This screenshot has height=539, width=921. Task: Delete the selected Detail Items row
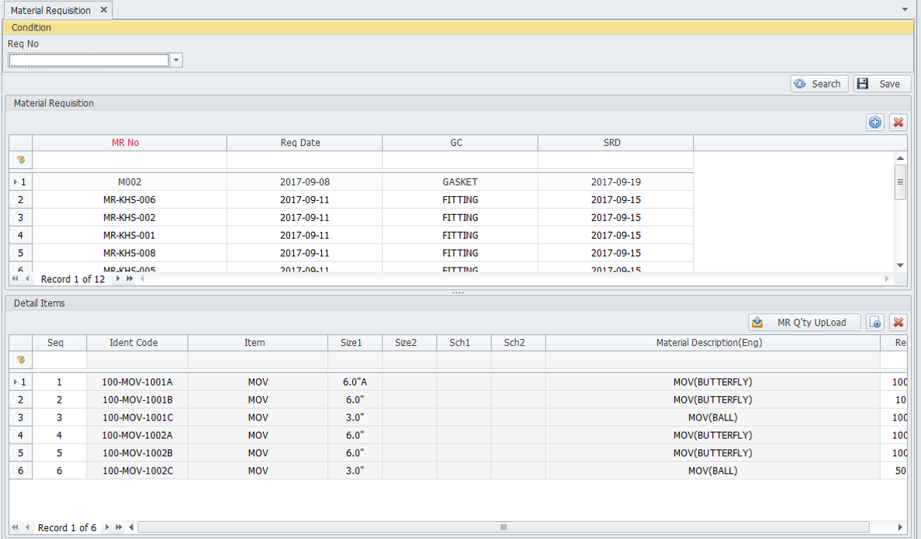point(898,323)
